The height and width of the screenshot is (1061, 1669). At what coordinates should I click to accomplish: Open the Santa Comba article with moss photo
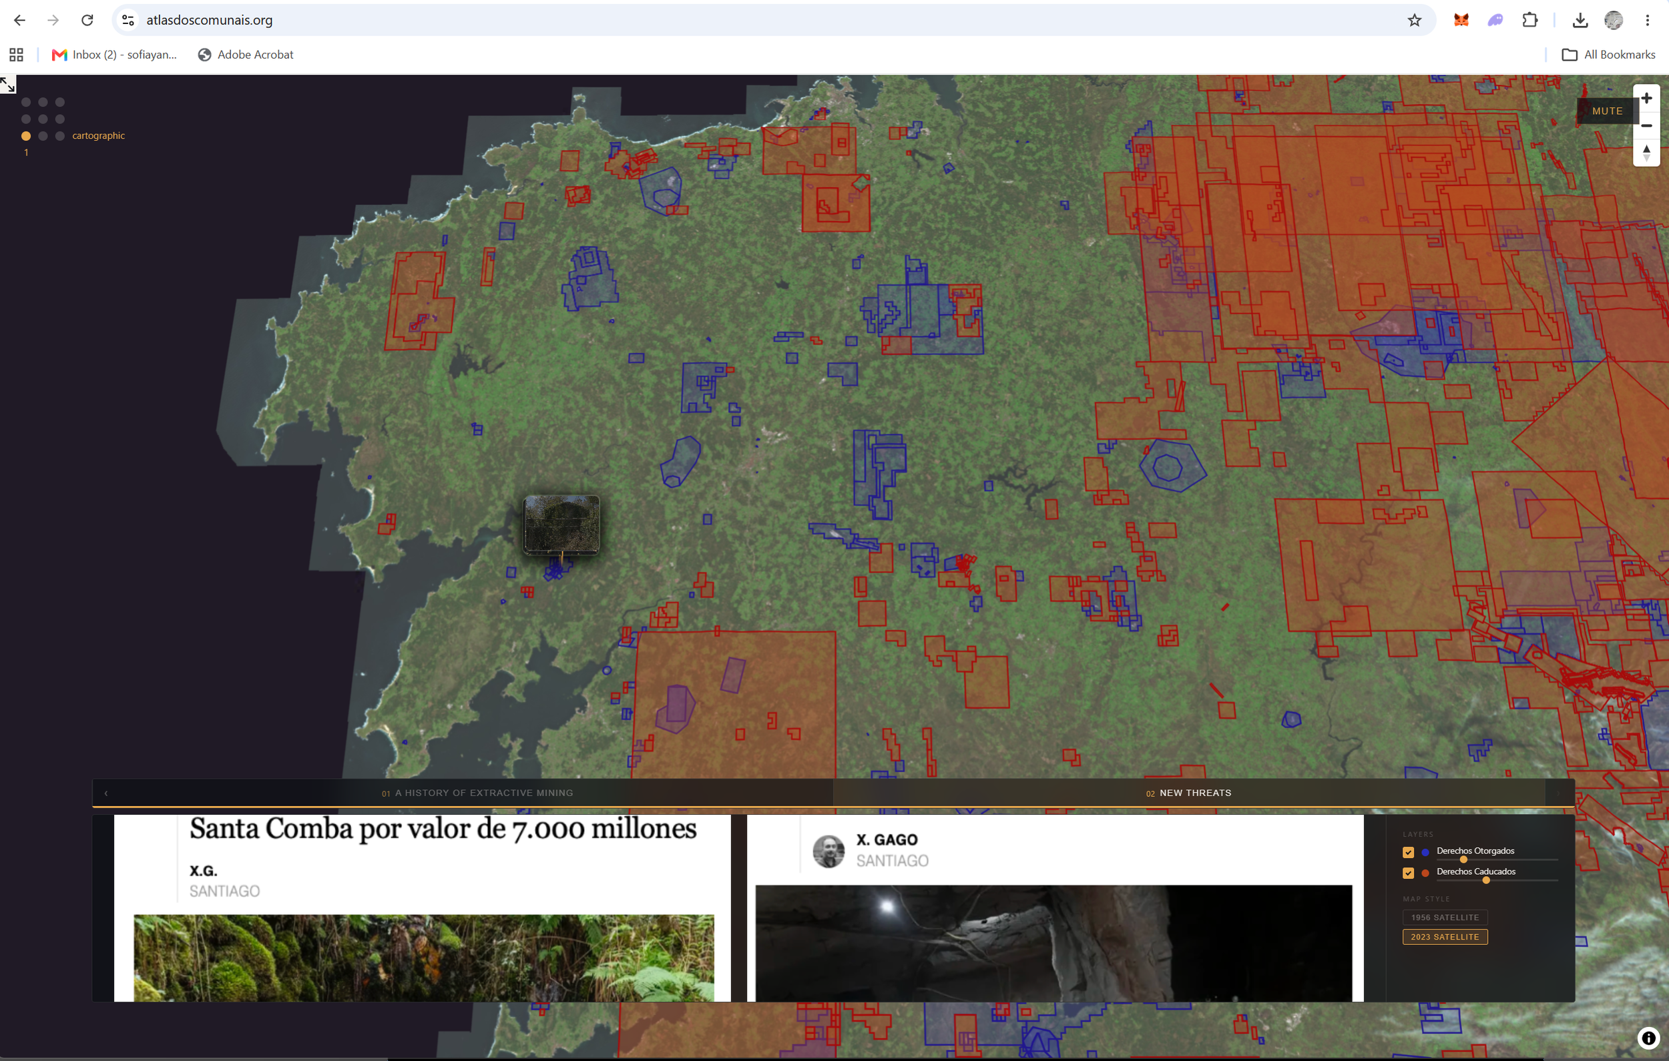[422, 908]
